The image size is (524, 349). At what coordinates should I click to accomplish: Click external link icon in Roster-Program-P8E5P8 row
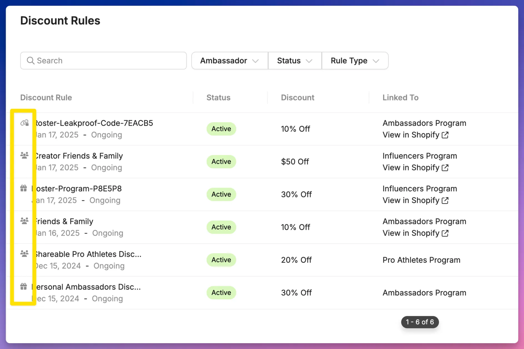445,200
